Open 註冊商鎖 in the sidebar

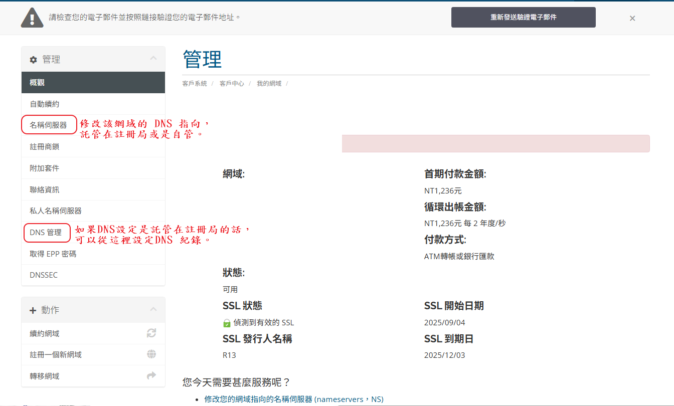click(x=45, y=147)
